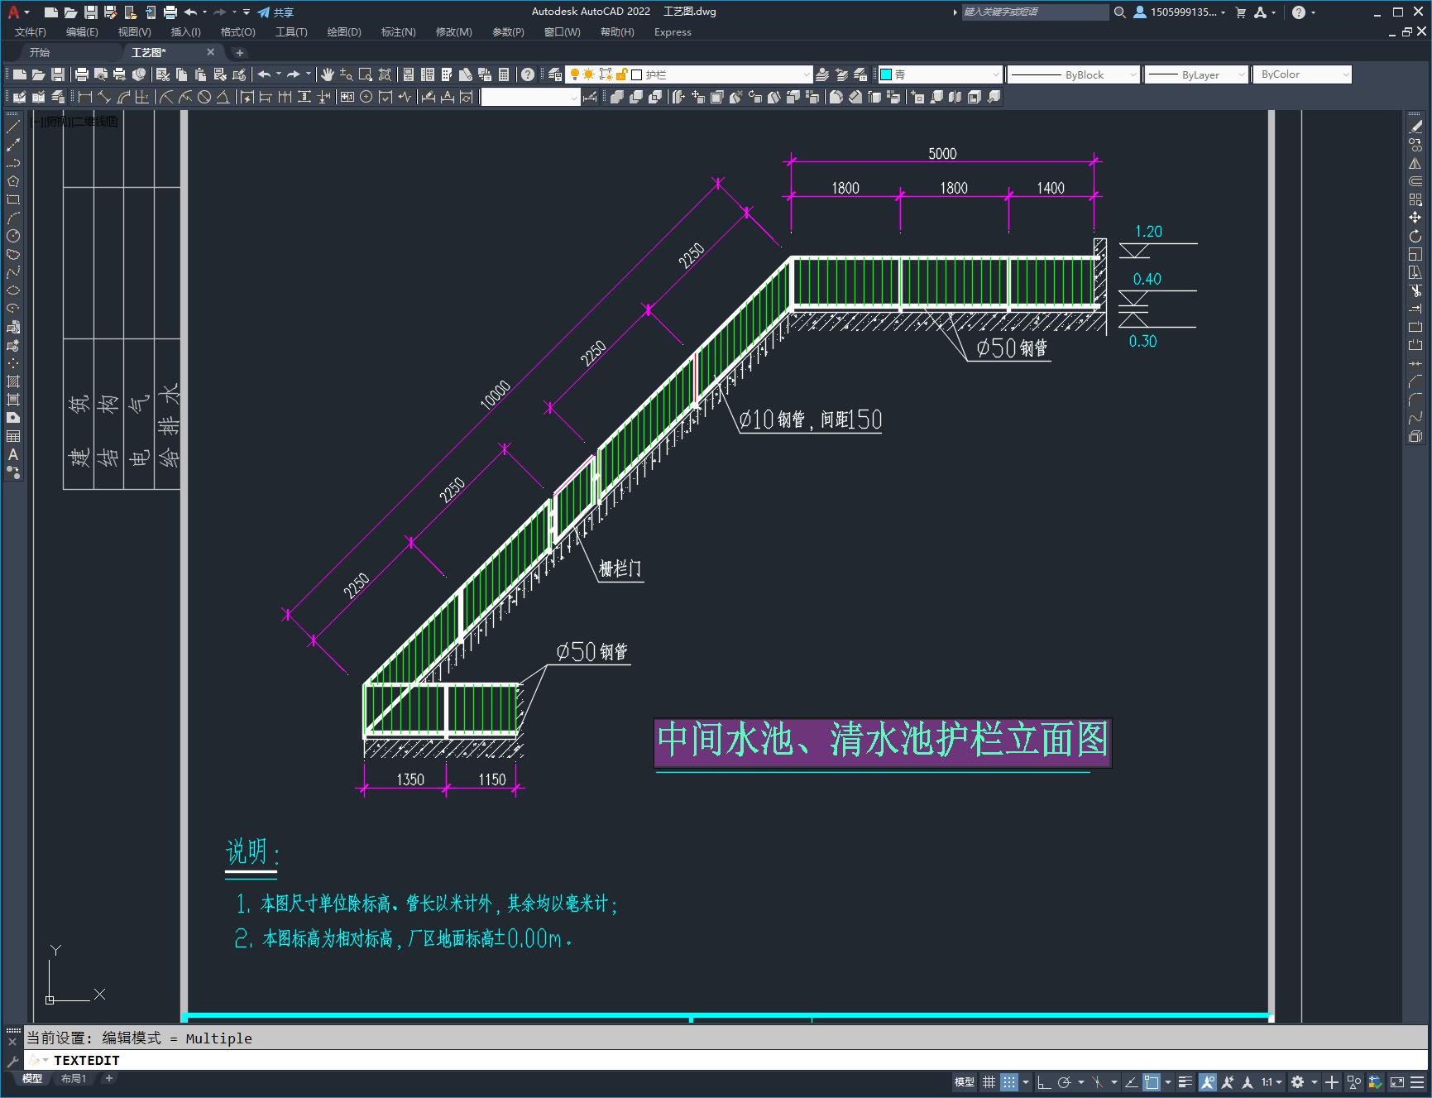Click the 共享 share button

275,12
